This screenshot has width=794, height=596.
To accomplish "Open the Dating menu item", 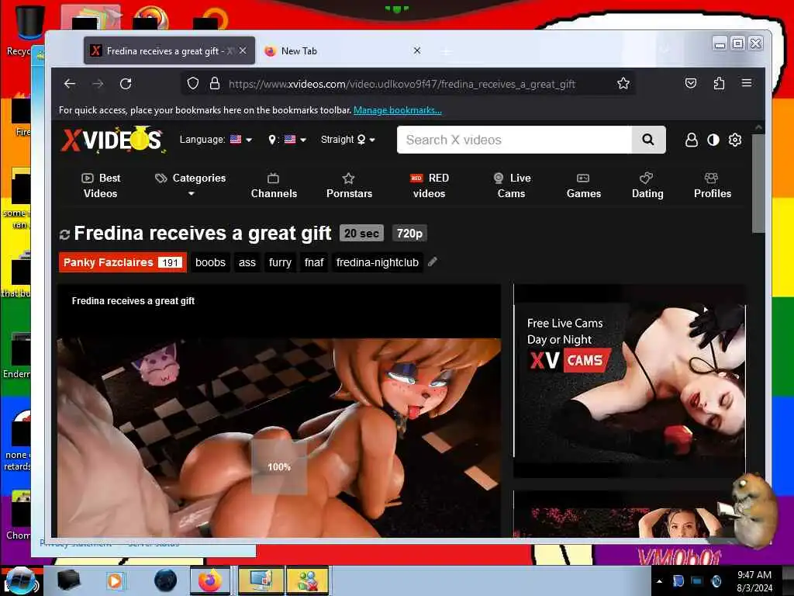I will [x=647, y=185].
